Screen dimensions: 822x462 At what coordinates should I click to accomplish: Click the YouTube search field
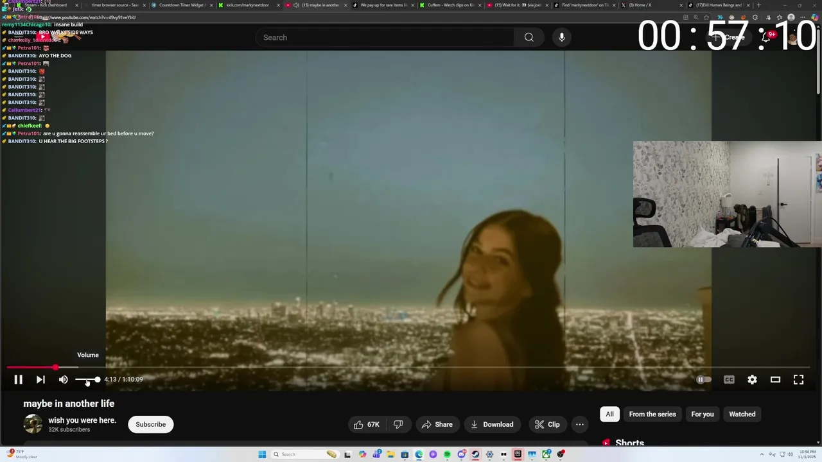pos(385,37)
